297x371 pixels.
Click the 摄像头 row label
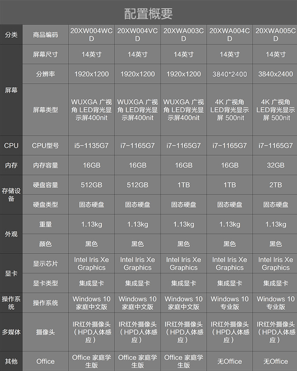coord(45,332)
